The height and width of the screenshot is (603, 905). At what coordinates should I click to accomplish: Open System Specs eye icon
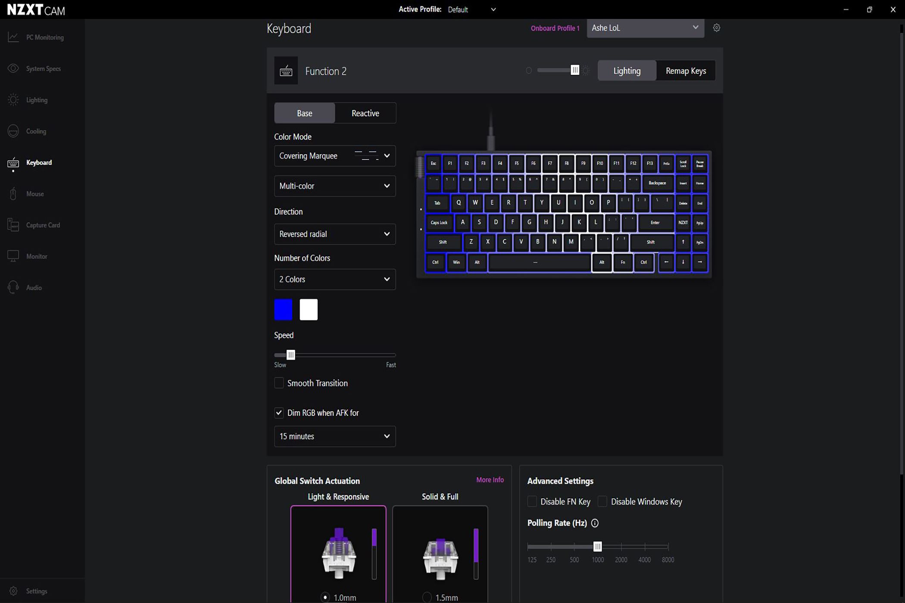[13, 68]
